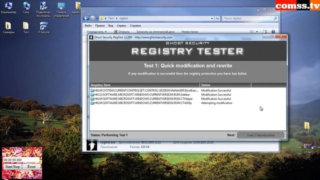Open the Файл menu

coord(88,25)
